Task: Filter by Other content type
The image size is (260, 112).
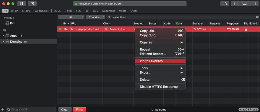Action: pyautogui.click(x=134, y=11)
